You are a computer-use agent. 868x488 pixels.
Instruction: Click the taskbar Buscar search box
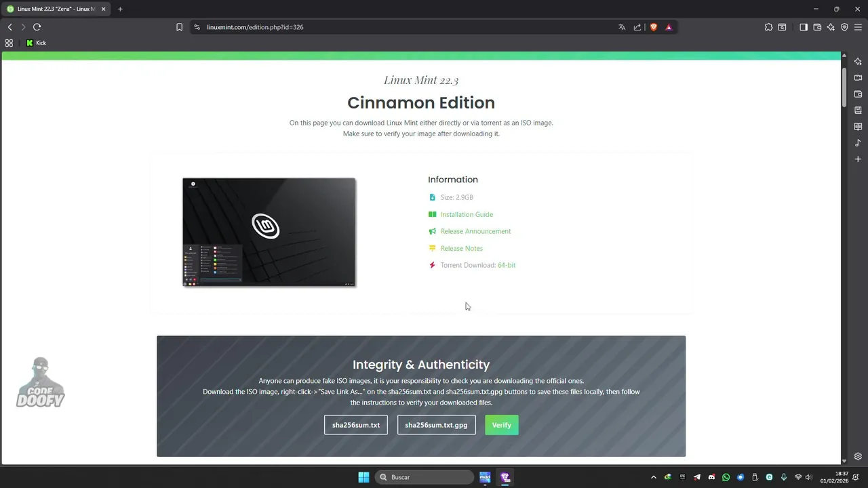[424, 477]
